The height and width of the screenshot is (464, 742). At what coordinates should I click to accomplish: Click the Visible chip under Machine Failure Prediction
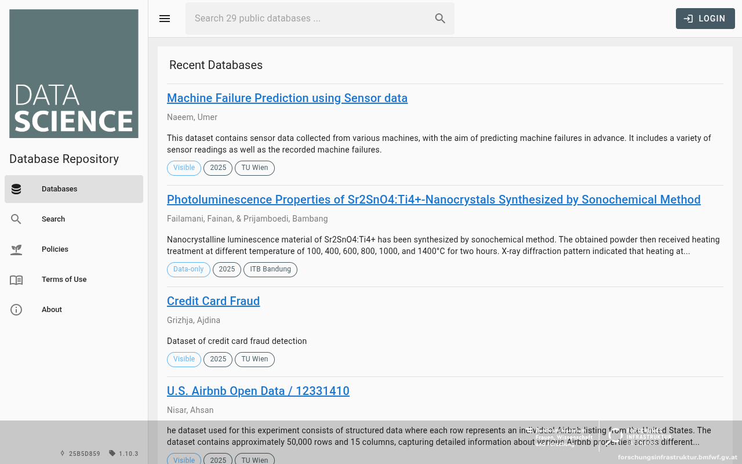click(184, 168)
